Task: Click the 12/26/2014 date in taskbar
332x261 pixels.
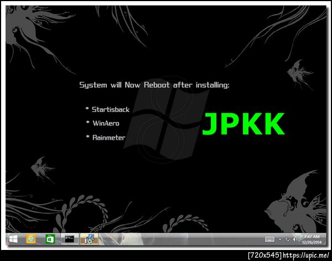Action: click(x=312, y=242)
